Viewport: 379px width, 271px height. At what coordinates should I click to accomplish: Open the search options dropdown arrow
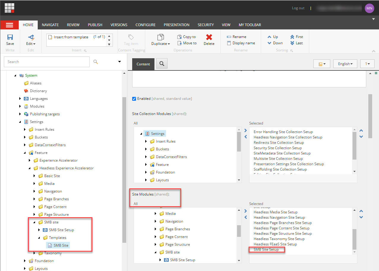(120, 62)
